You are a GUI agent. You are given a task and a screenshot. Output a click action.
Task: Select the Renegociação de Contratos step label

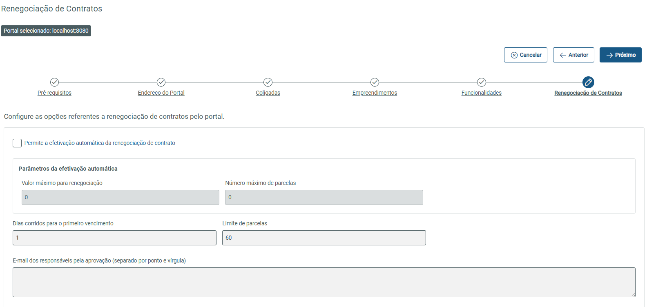[588, 93]
